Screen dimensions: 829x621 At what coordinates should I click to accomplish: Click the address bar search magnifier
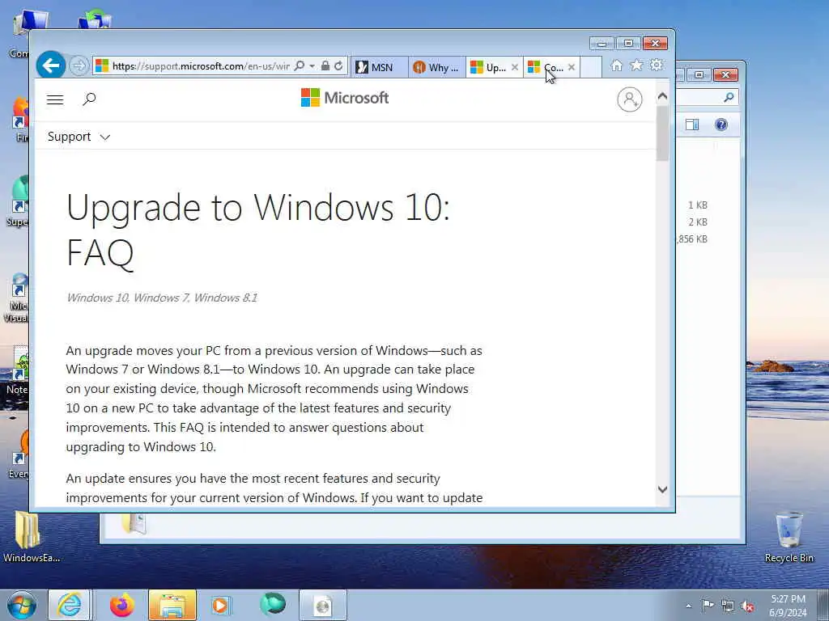300,66
